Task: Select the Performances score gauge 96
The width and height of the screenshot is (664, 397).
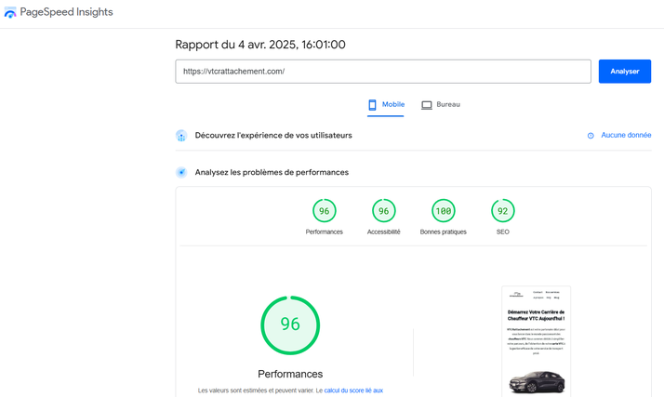Action: [x=324, y=211]
